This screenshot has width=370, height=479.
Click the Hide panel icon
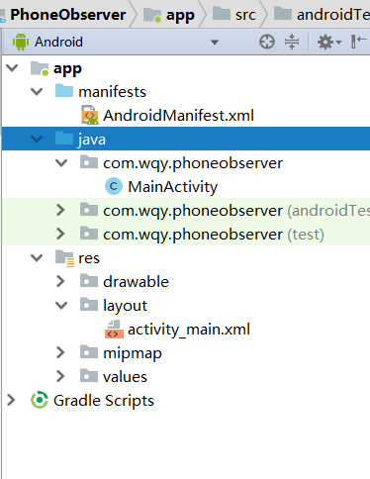[359, 42]
